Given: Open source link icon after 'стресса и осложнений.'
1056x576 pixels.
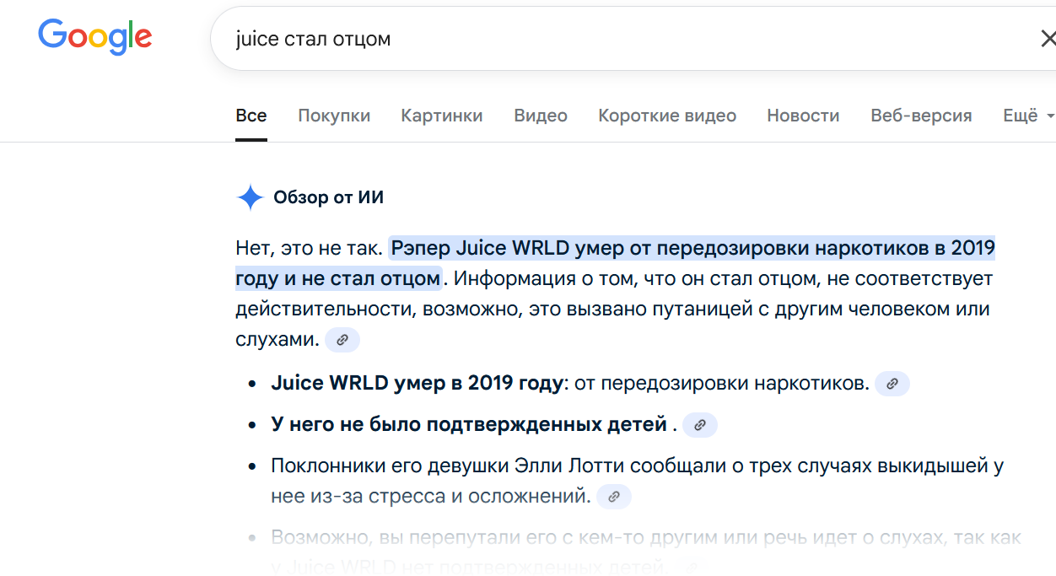Looking at the screenshot, I should [614, 497].
